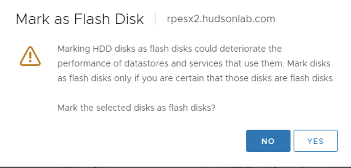
Task: Click the Marking HDD disks warning line
Action: coord(169,49)
